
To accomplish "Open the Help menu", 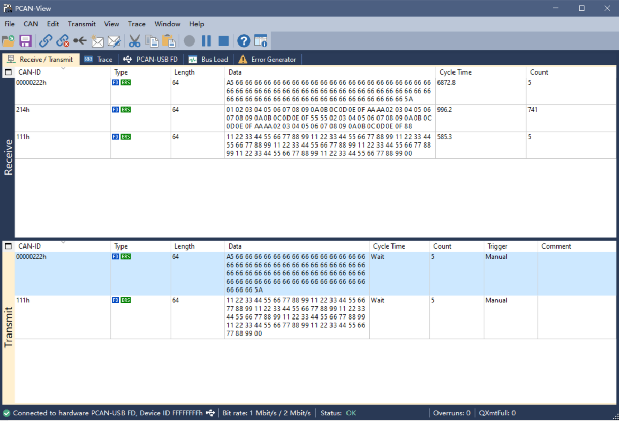I will [197, 24].
